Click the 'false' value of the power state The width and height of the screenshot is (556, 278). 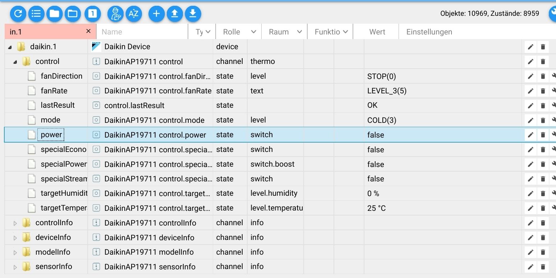(x=376, y=135)
